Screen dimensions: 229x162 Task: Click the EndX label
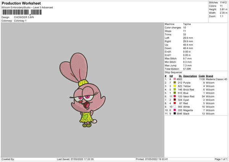tap(168, 52)
